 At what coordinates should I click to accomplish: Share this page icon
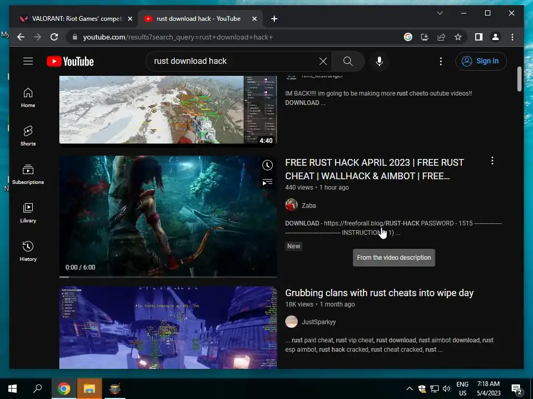pyautogui.click(x=441, y=37)
